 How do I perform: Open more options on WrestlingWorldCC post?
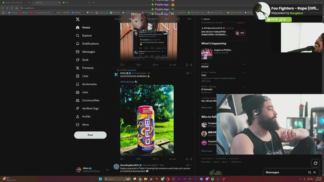191,165
